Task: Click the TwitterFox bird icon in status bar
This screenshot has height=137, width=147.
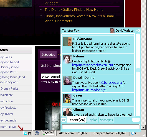Action: click(25, 133)
